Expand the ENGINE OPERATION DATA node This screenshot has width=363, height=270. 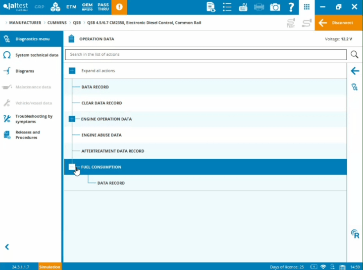coord(72,119)
